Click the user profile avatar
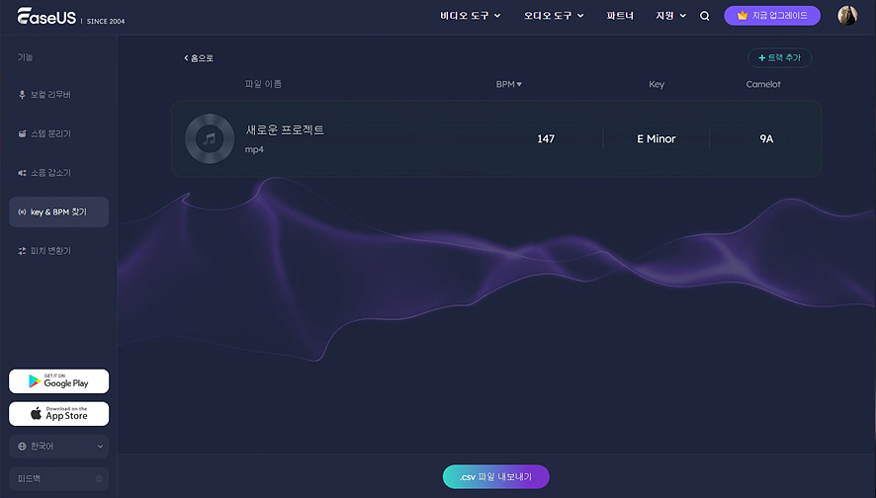The width and height of the screenshot is (876, 498). click(x=847, y=16)
